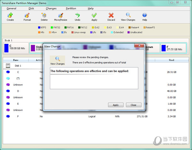This screenshot has height=150, width=192.
Task: Click the Ext2 yellow legend swatch
Action: tap(93, 28)
